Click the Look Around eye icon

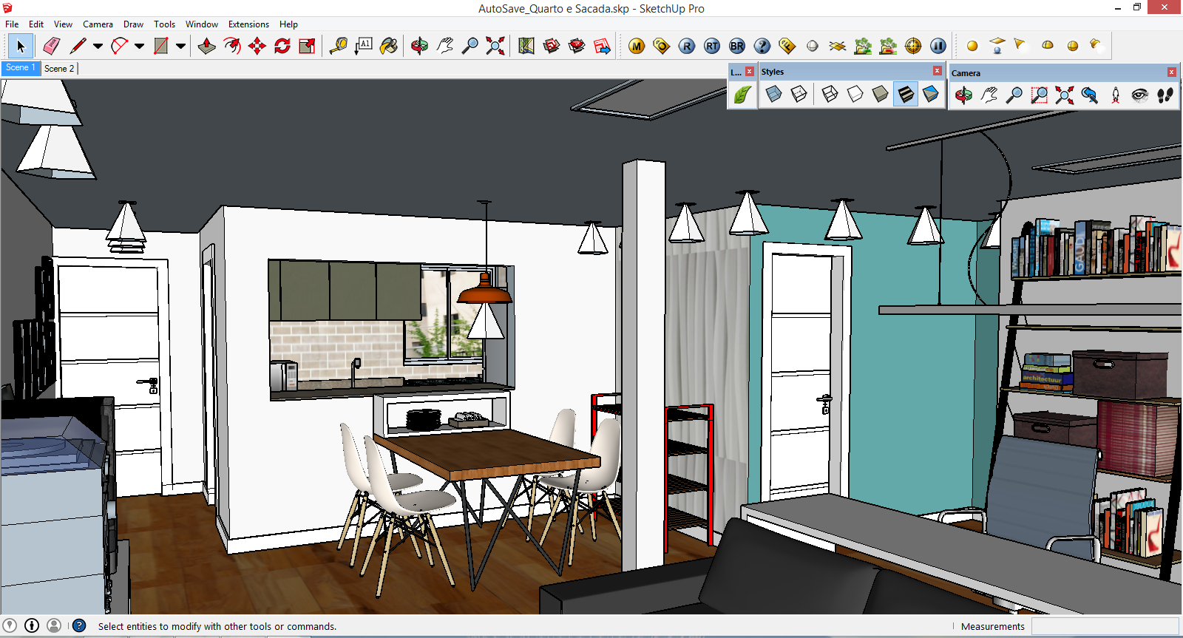(x=1140, y=95)
